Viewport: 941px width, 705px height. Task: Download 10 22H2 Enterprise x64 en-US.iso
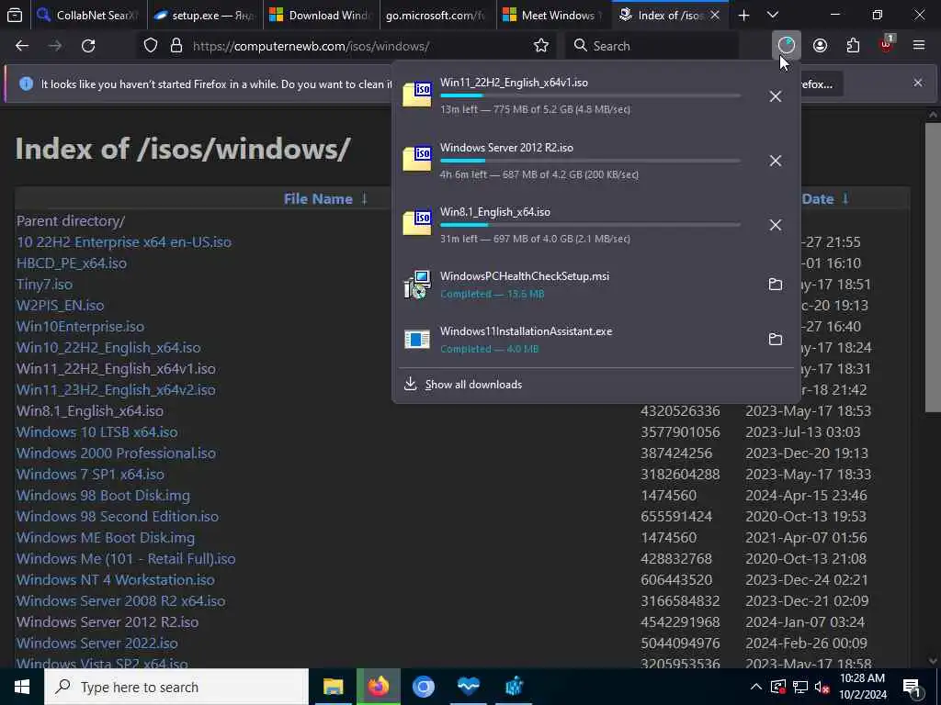(x=124, y=242)
